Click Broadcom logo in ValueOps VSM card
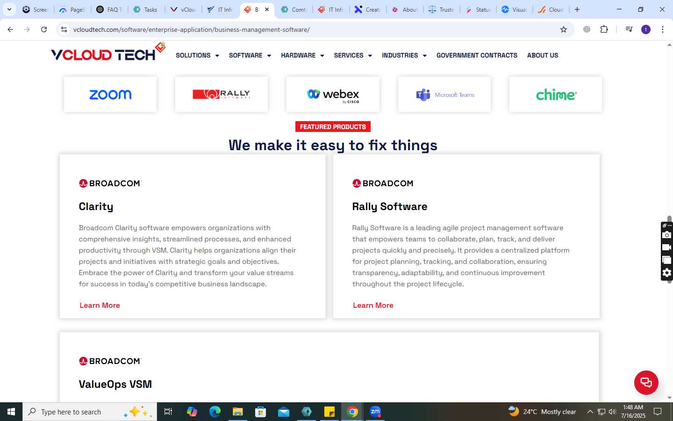This screenshot has width=673, height=421. pyautogui.click(x=110, y=361)
